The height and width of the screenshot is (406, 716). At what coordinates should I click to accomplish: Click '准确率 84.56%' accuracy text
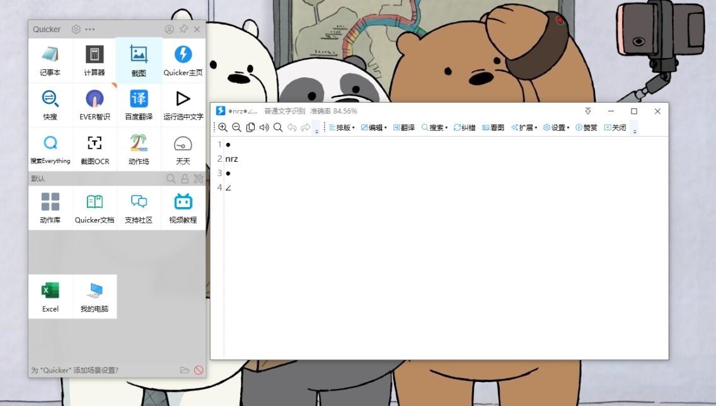click(333, 111)
